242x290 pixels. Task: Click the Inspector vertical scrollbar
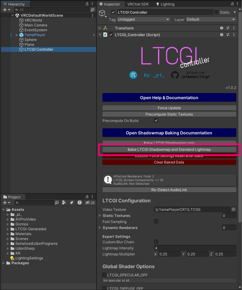pyautogui.click(x=240, y=116)
